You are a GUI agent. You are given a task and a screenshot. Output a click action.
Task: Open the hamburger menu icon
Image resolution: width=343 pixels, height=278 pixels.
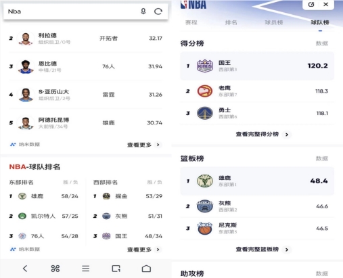(85, 269)
